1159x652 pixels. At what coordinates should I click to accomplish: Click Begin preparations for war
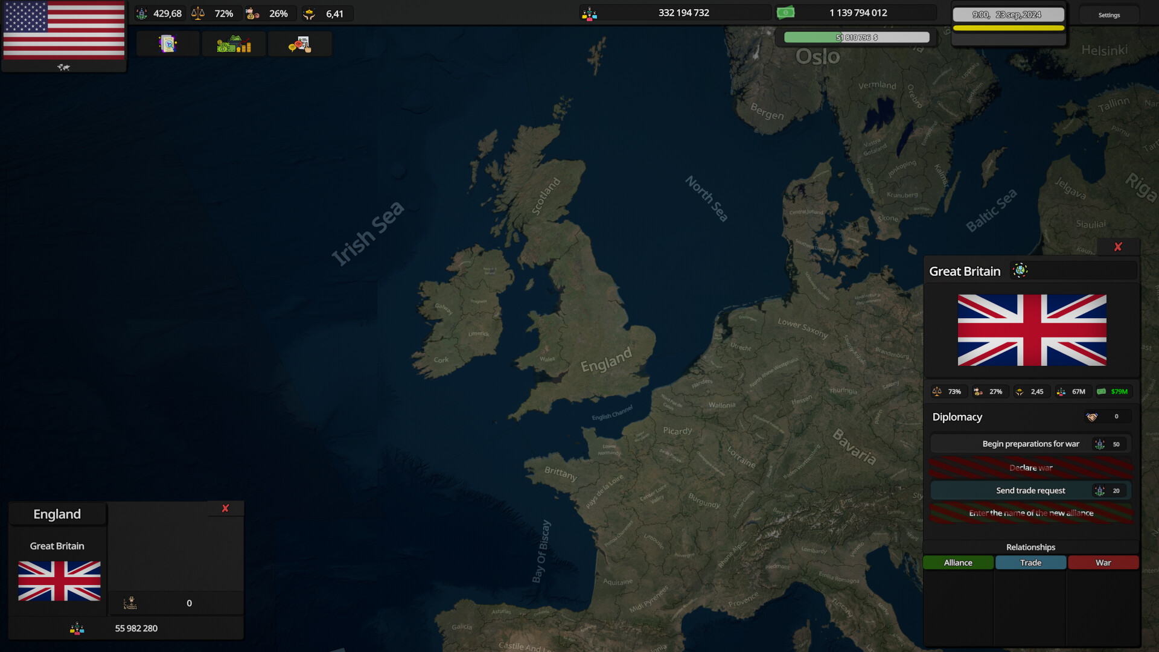coord(1030,443)
